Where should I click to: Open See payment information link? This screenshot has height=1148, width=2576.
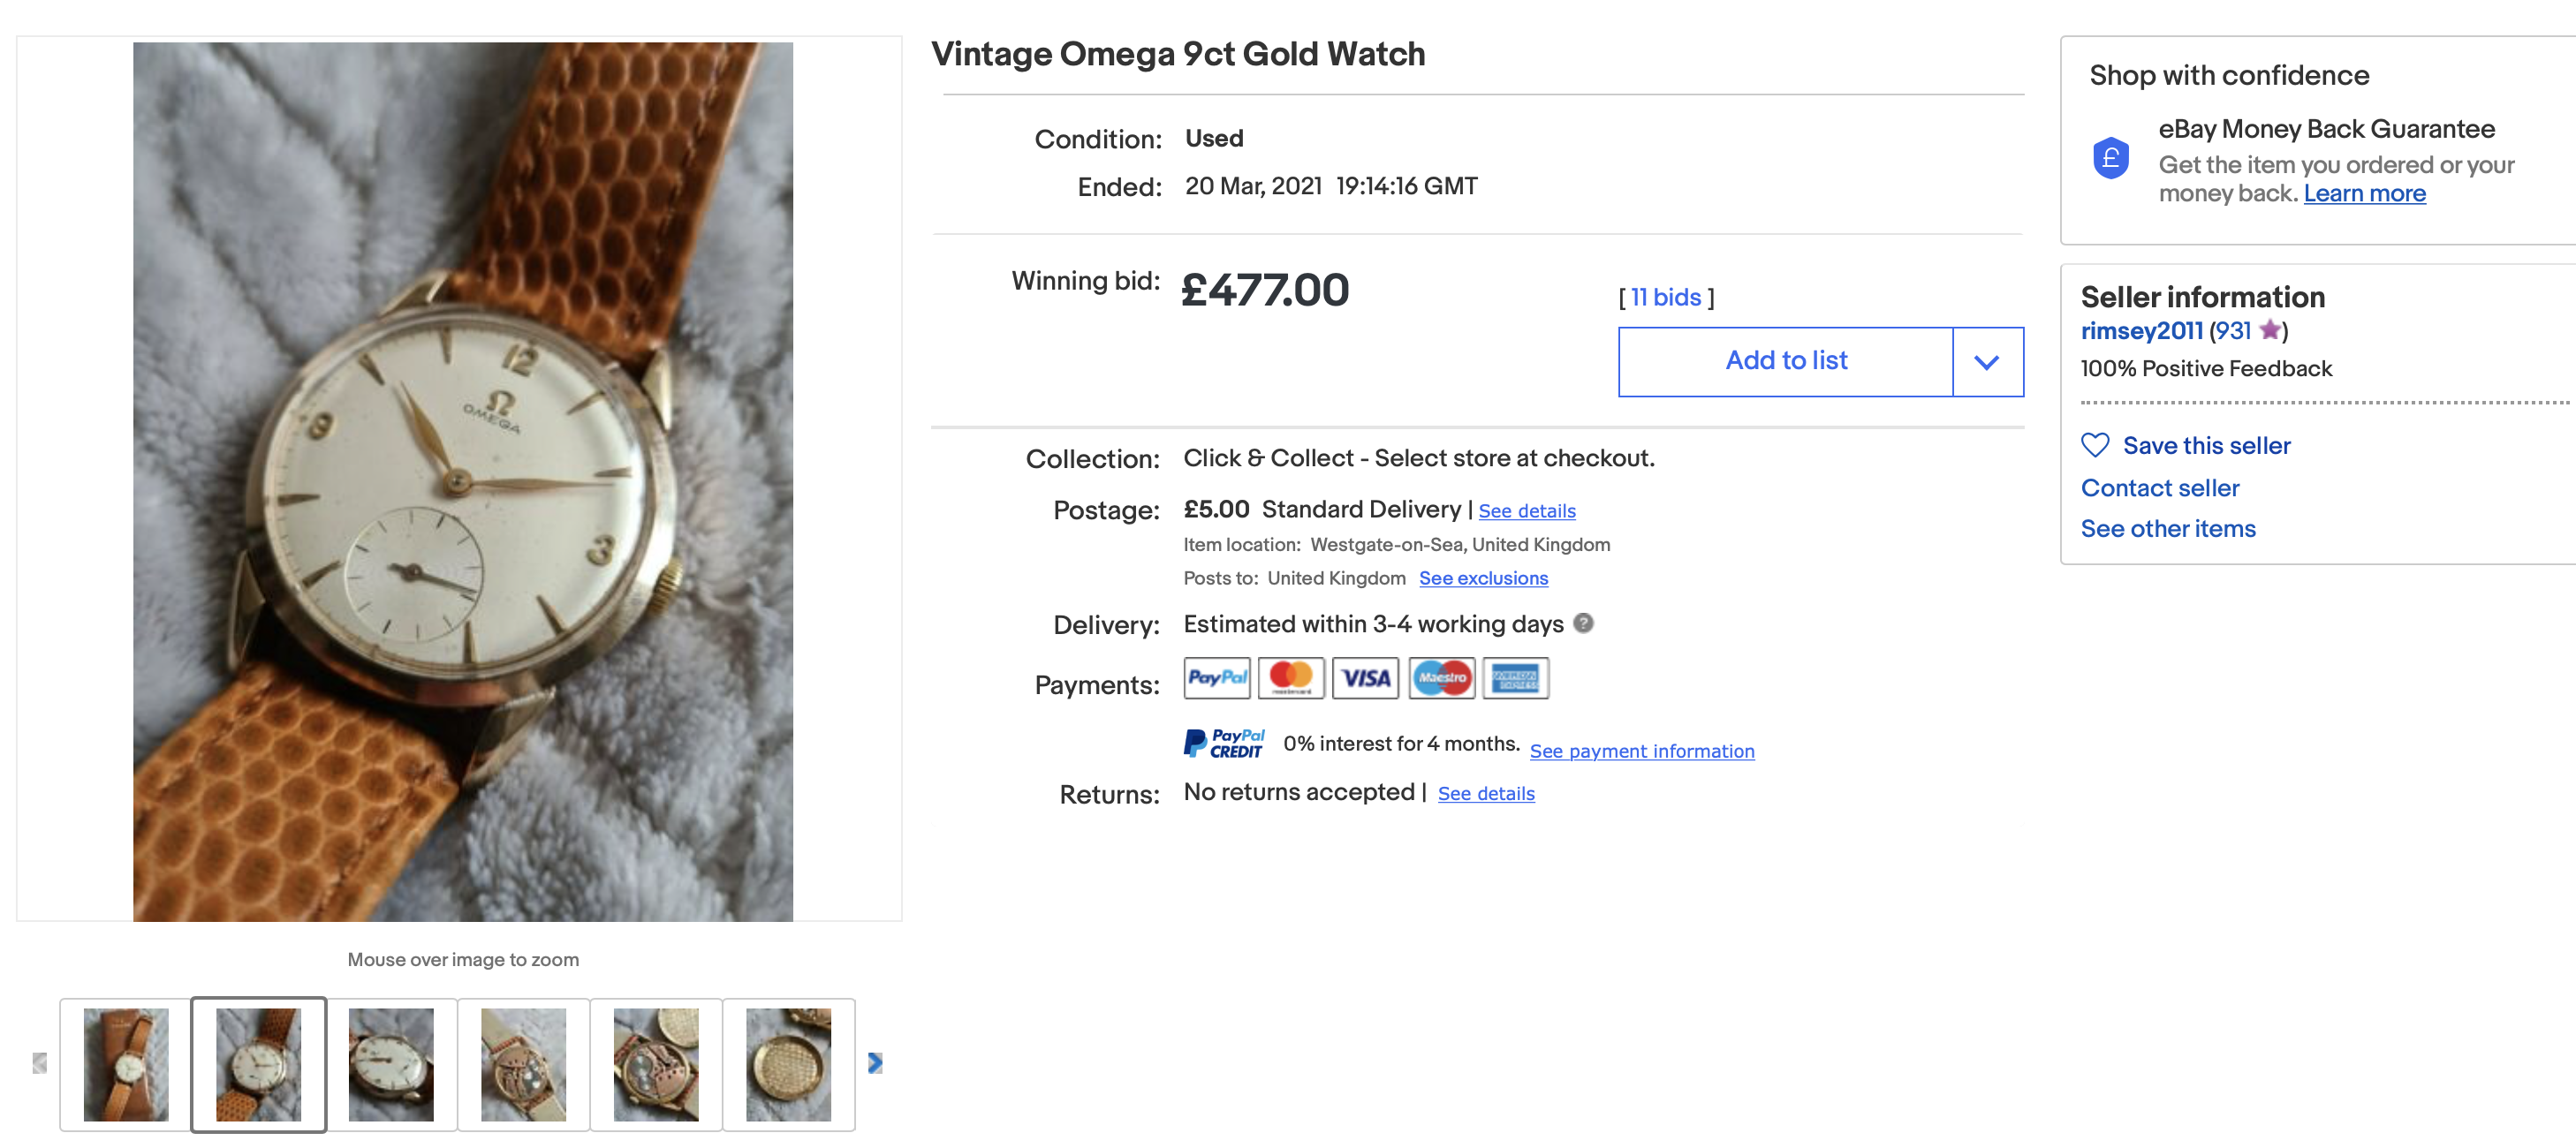coord(1641,751)
